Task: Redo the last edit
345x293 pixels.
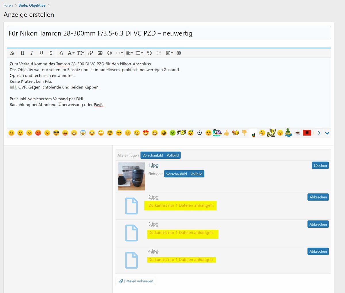Action: (x=159, y=53)
